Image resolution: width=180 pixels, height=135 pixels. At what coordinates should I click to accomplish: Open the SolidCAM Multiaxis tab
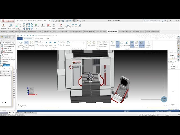(x=125, y=31)
